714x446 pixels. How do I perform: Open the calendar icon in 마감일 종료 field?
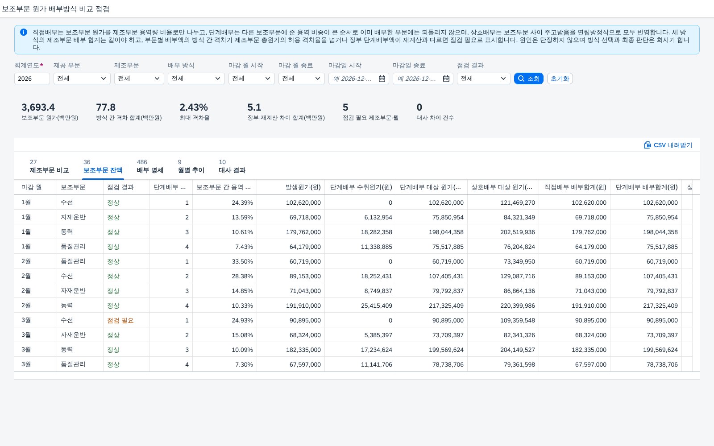446,78
